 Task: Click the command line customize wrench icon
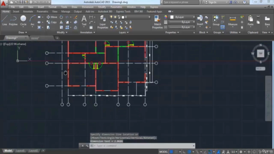pyautogui.click(x=87, y=145)
